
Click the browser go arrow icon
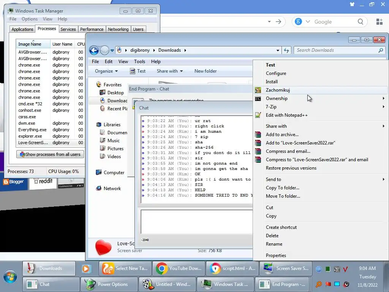pos(278,22)
